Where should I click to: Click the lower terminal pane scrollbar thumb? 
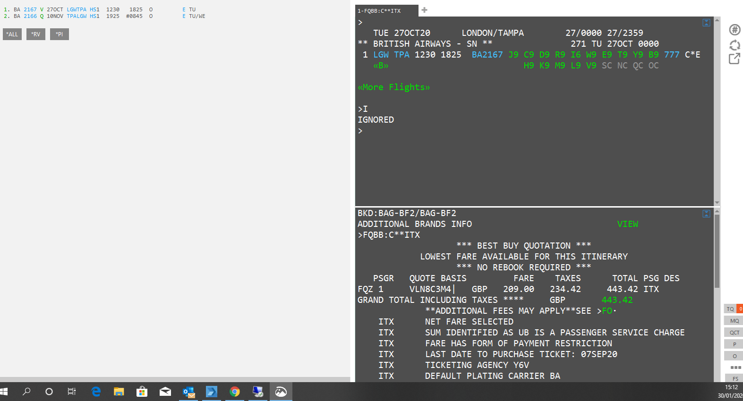(717, 251)
